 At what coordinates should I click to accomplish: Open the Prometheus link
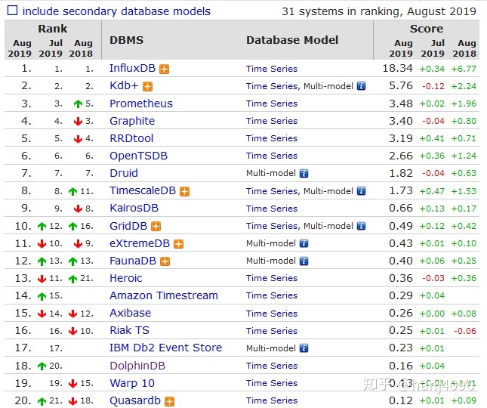[141, 104]
